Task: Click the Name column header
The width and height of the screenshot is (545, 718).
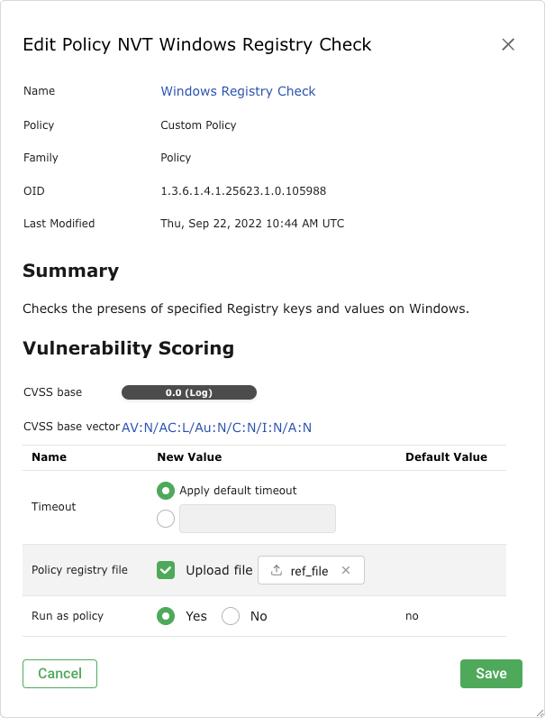Action: (50, 457)
